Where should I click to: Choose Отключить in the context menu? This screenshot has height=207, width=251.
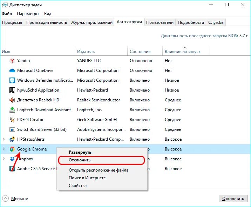coord(102,160)
